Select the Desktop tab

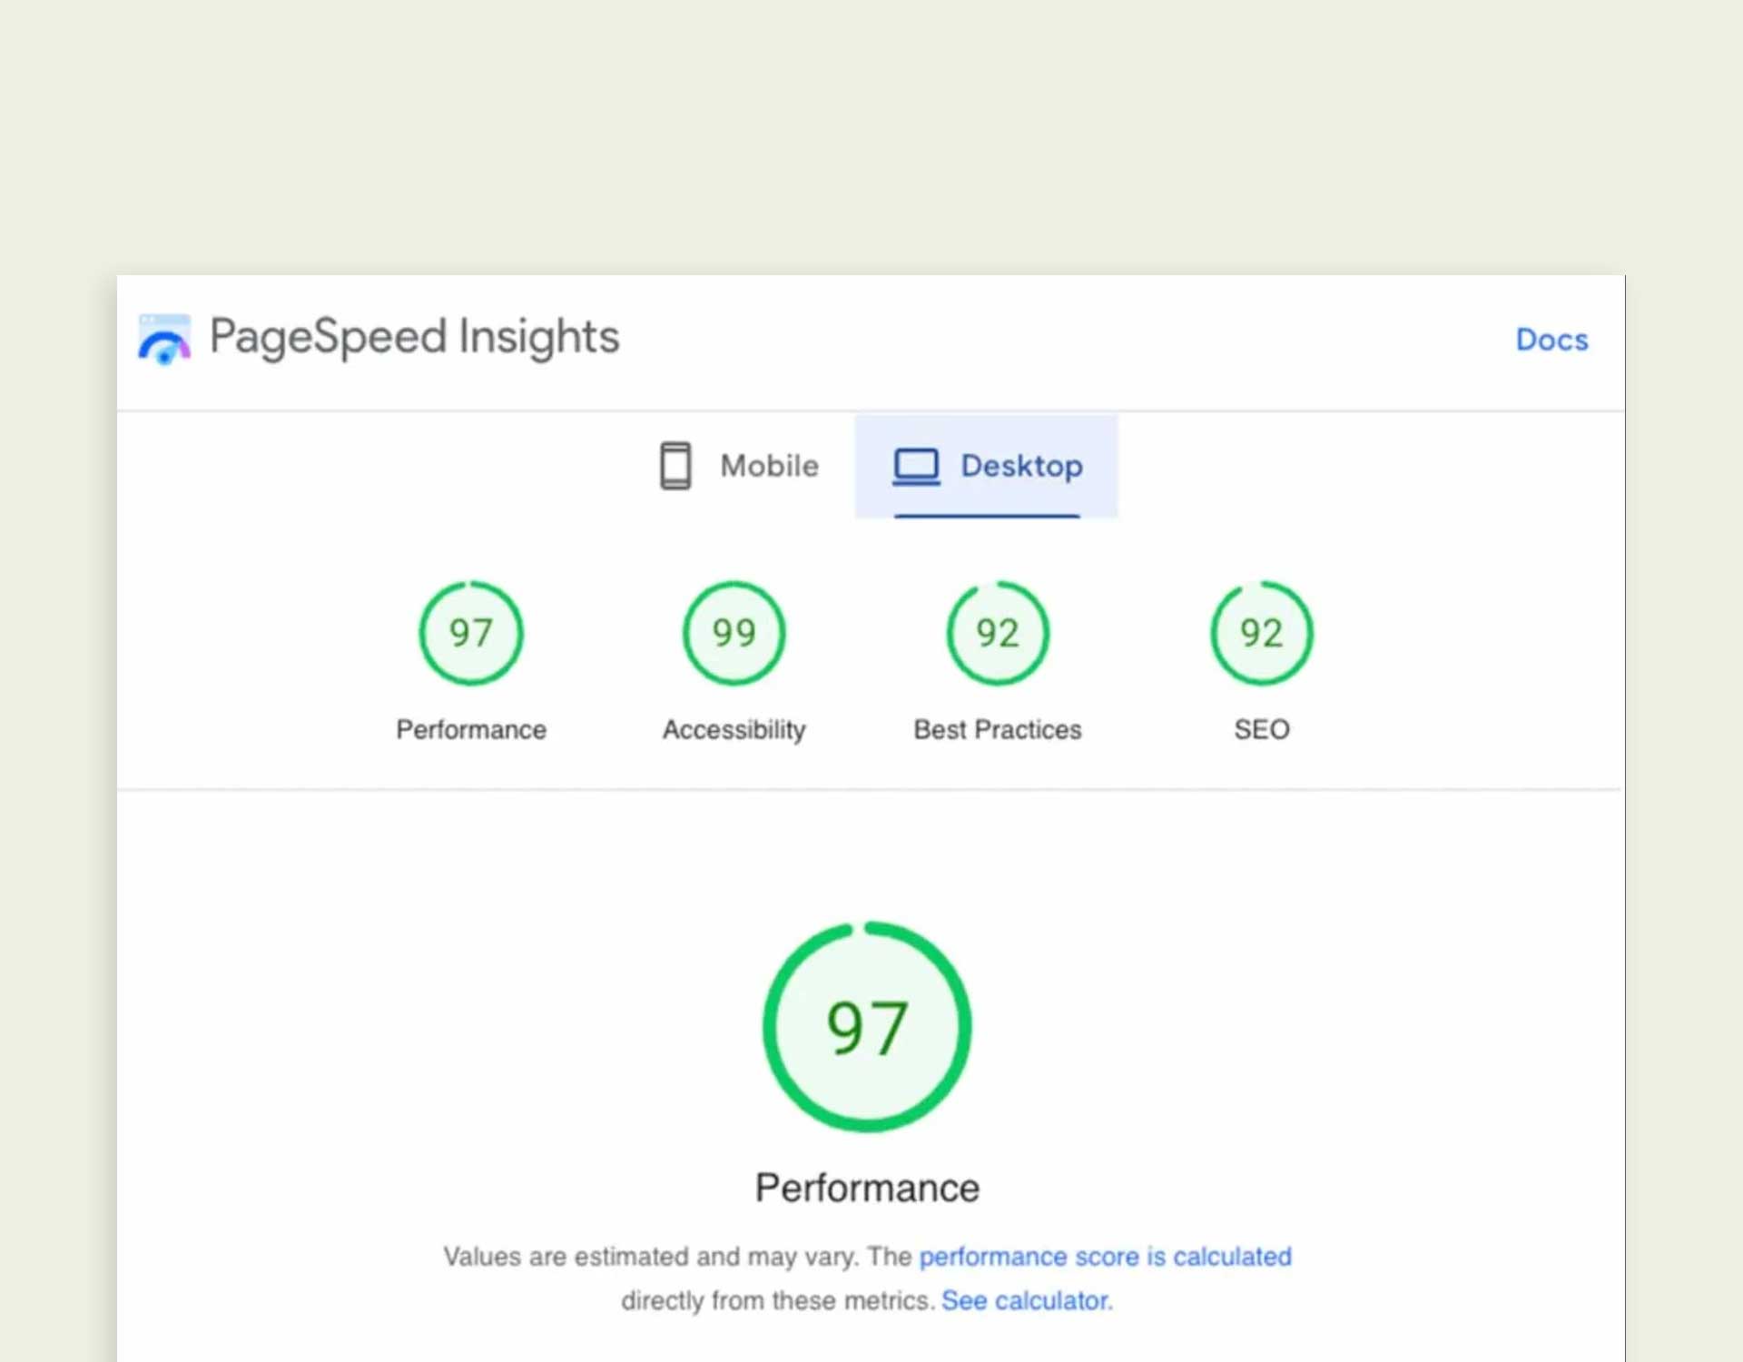click(987, 466)
